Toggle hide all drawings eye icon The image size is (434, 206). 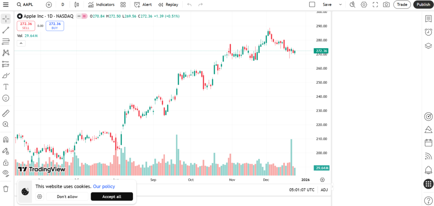[x=6, y=173]
